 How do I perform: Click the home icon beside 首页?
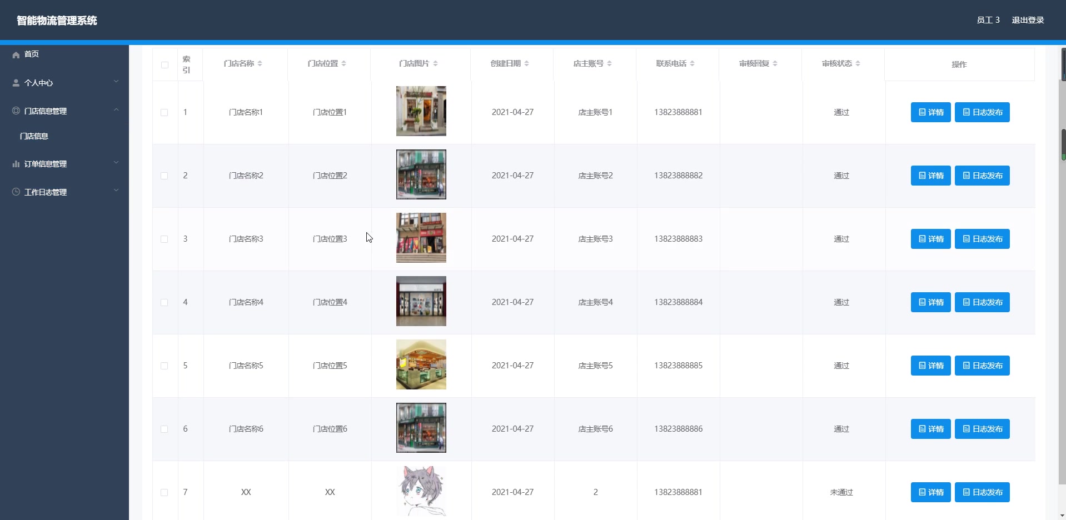[16, 54]
